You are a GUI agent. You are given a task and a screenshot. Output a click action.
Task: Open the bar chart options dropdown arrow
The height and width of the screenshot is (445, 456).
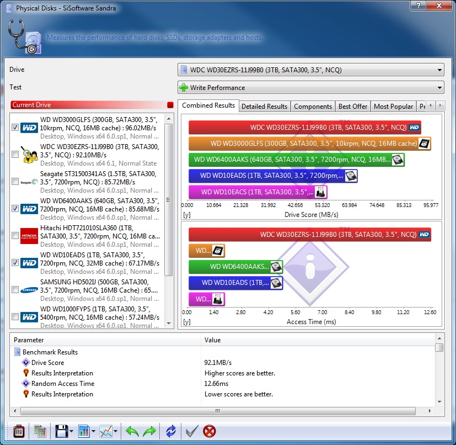[x=93, y=431]
